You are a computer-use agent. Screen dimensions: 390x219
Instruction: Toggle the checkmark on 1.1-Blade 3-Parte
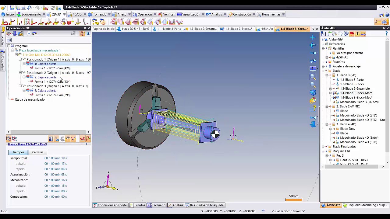click(334, 80)
